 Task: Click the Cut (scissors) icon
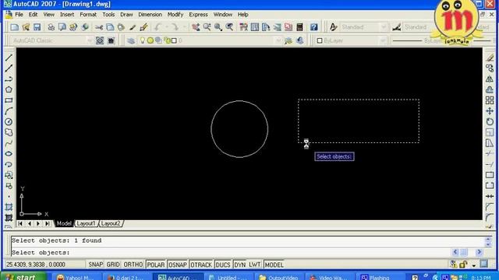coord(99,27)
